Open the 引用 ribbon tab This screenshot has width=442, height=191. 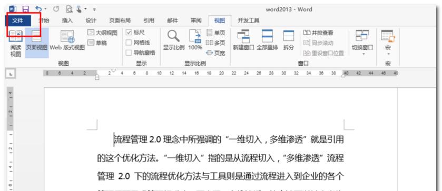point(149,20)
